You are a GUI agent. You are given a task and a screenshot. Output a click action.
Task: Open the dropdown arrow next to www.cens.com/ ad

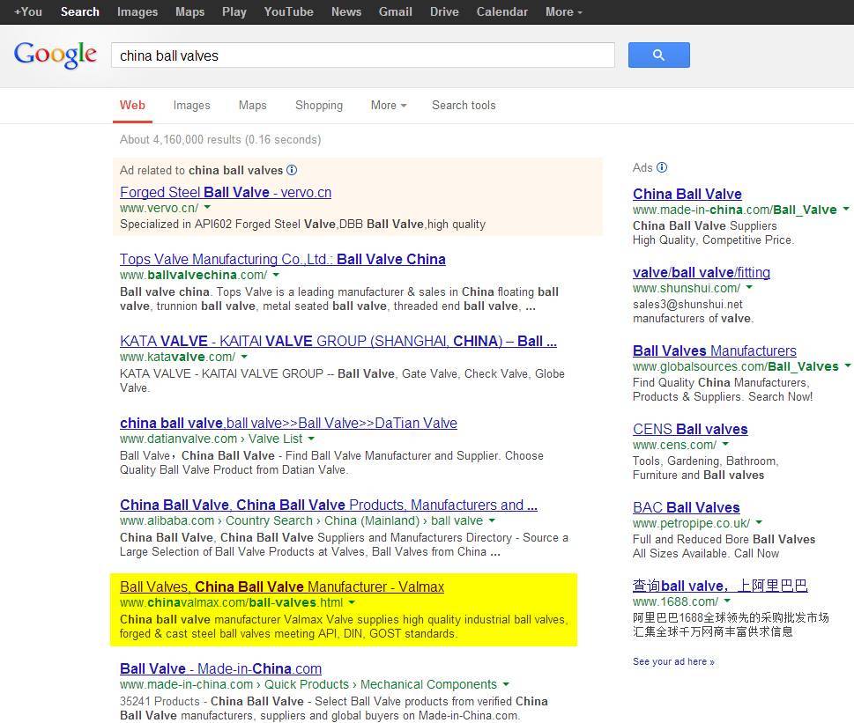[x=725, y=445]
